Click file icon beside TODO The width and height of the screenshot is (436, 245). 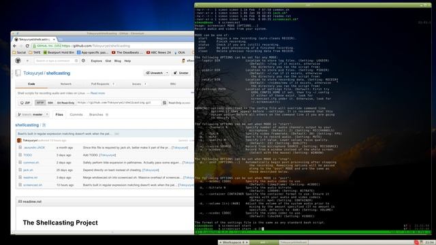20,155
